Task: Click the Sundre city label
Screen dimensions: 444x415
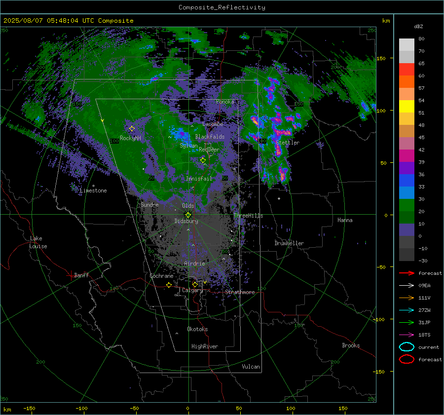Action: (149, 205)
